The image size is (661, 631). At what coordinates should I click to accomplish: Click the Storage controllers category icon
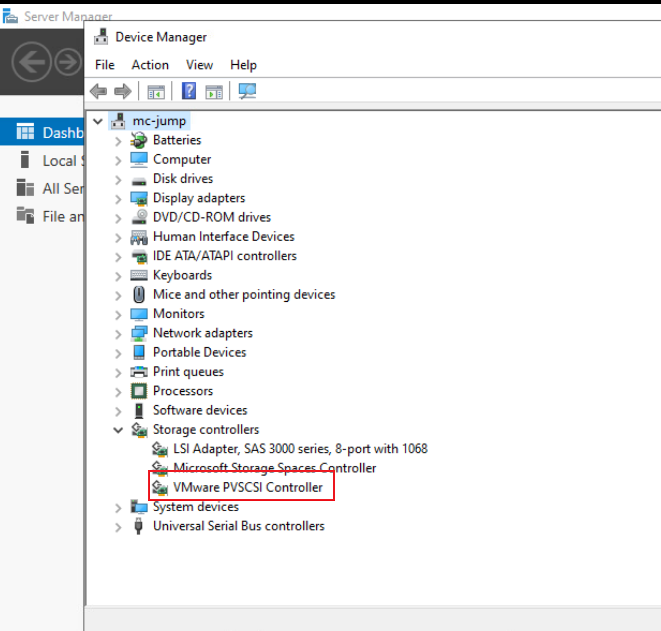(139, 430)
